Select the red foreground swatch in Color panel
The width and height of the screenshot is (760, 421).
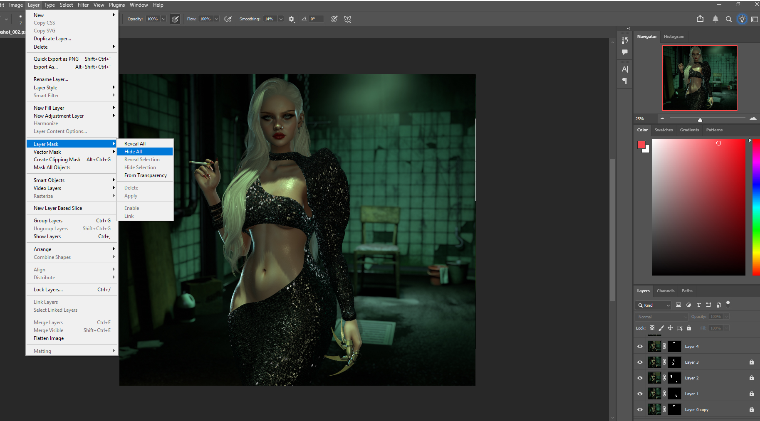[642, 145]
